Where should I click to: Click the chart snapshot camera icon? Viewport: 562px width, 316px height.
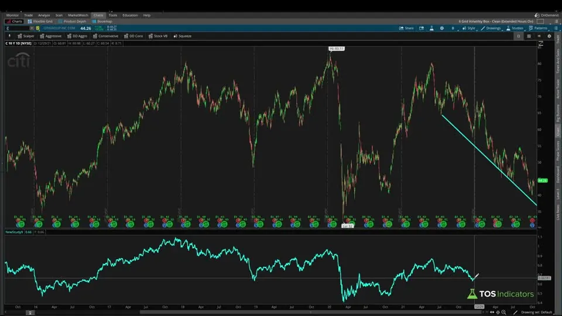[x=421, y=28]
